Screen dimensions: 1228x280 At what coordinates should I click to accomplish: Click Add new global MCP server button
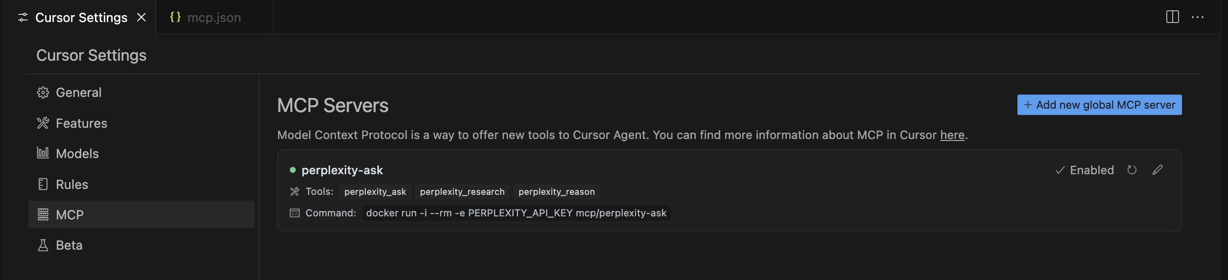coord(1099,105)
